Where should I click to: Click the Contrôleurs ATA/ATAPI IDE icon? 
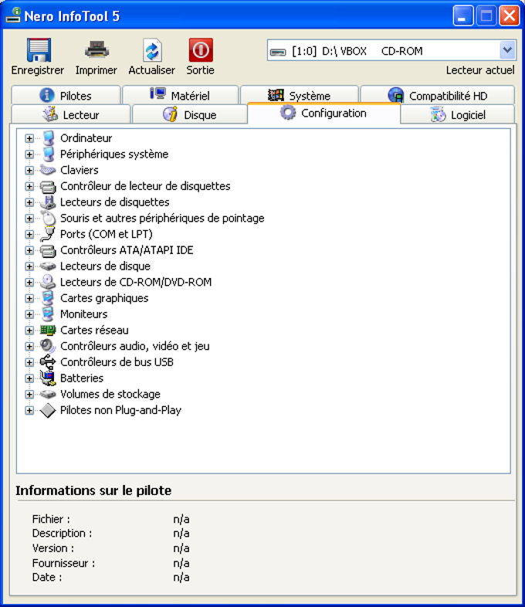coord(48,250)
